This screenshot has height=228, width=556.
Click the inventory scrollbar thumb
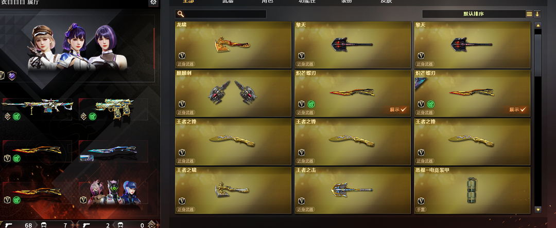point(538,55)
